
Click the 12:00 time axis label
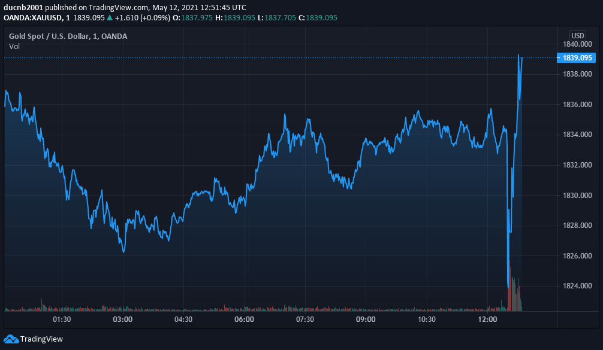pyautogui.click(x=487, y=319)
